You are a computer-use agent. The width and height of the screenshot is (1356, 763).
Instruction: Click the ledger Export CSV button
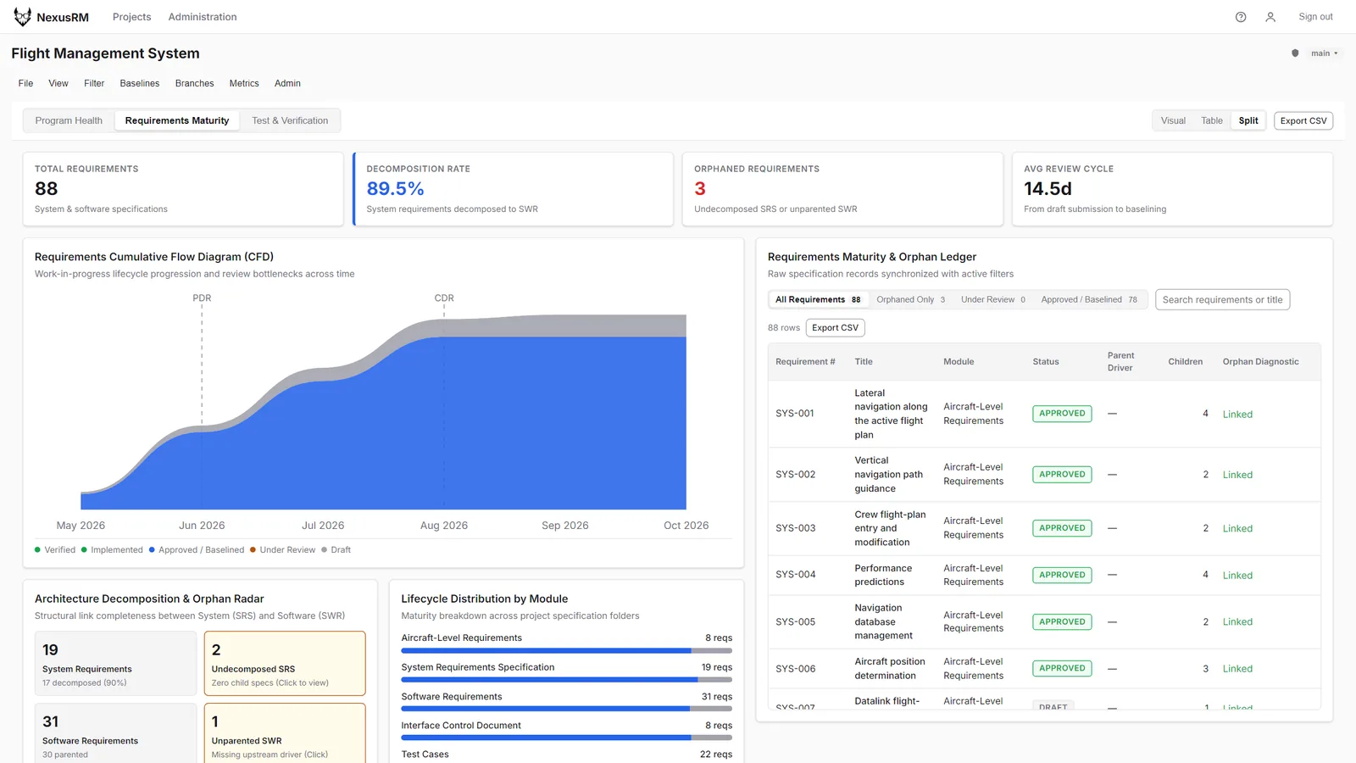(x=836, y=327)
